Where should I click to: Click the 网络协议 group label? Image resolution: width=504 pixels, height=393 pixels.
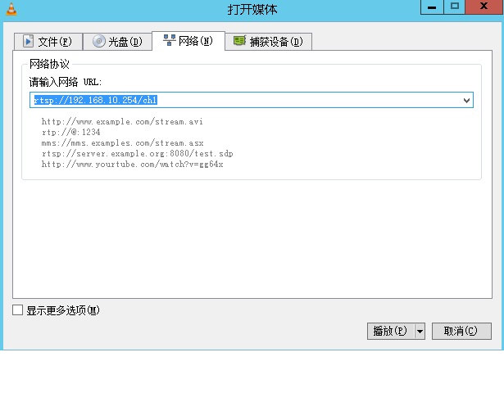(49, 64)
